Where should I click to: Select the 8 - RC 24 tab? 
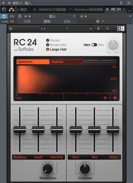tap(113, 9)
